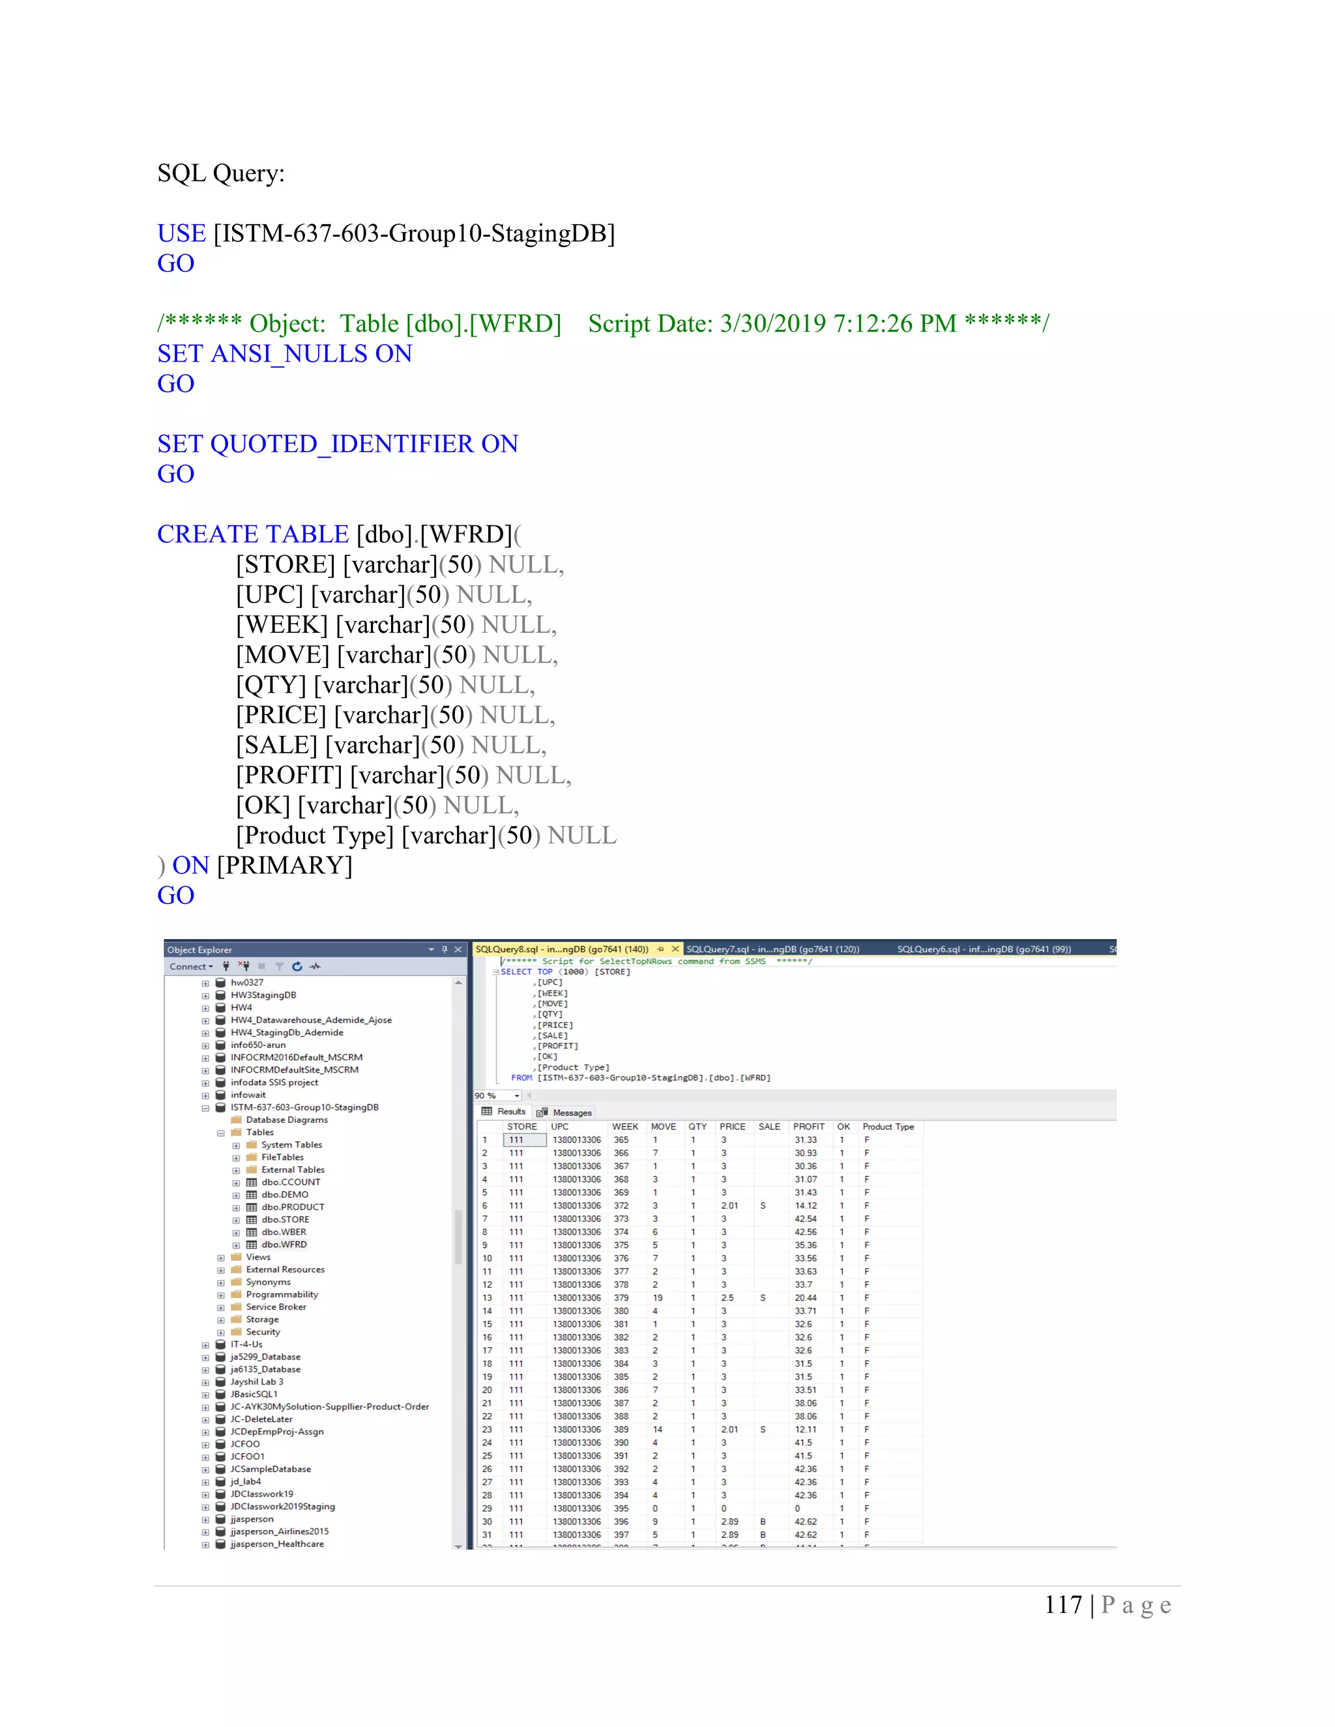Screen dimensions: 1335x1727
Task: Open the Messages tab
Action: point(565,1112)
